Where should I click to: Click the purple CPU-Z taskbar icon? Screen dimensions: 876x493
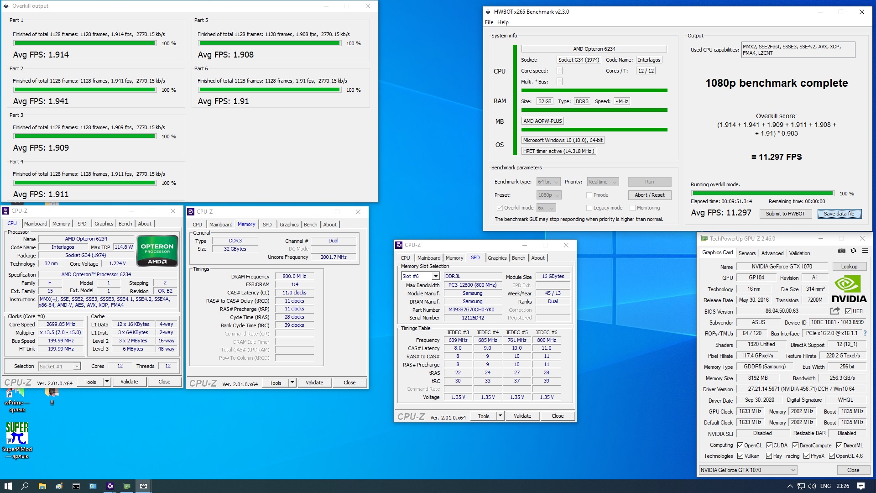pos(109,486)
